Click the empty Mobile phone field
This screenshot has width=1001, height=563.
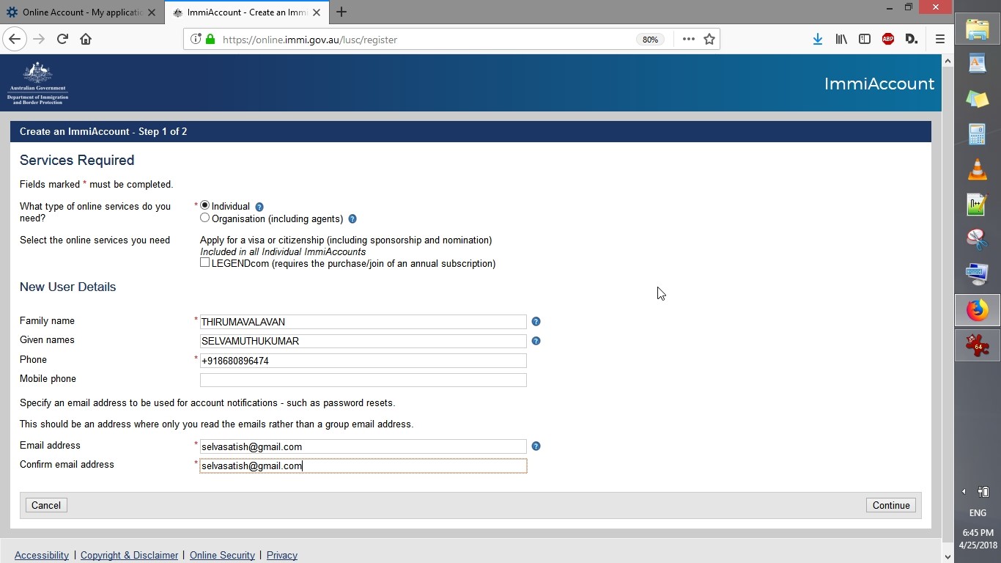click(363, 380)
